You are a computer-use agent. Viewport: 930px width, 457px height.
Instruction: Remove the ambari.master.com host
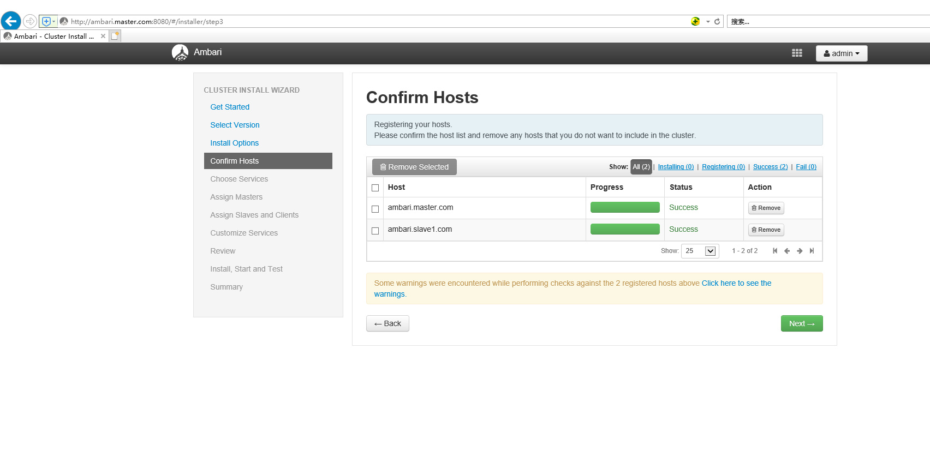pos(766,208)
